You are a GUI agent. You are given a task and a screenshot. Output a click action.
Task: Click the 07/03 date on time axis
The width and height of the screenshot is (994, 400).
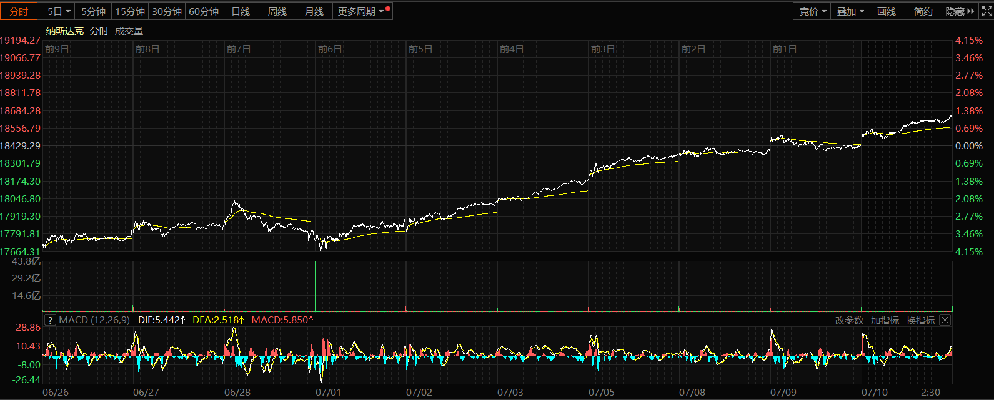[x=510, y=392]
